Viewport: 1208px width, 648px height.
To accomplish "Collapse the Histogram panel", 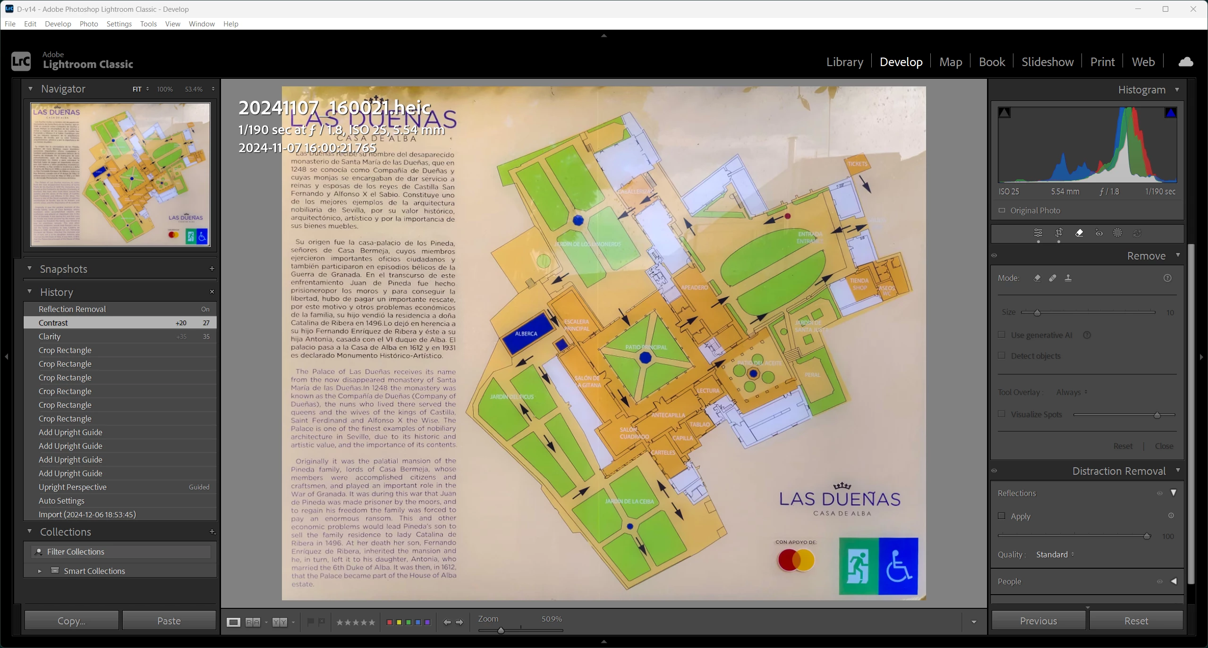I will [1177, 89].
